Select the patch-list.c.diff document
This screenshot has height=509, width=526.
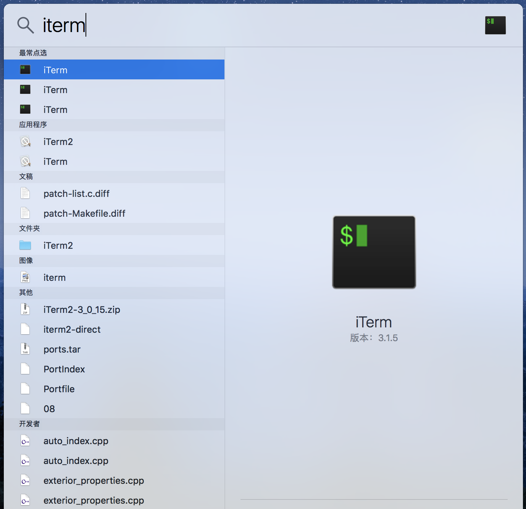(114, 193)
